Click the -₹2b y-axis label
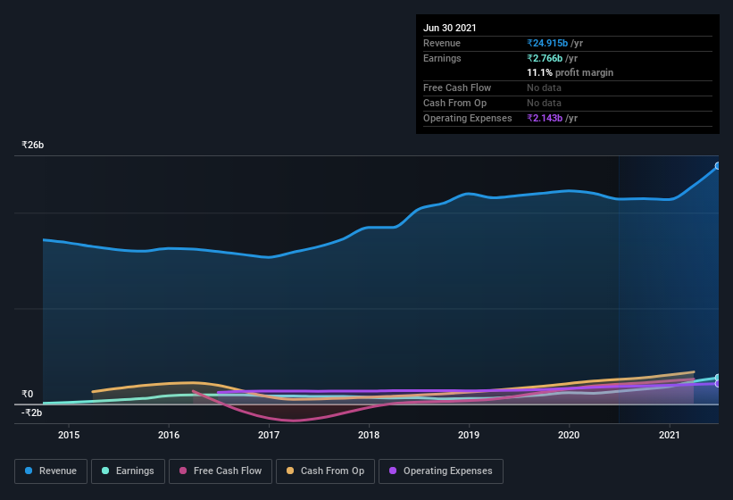The width and height of the screenshot is (733, 500). pyautogui.click(x=32, y=412)
